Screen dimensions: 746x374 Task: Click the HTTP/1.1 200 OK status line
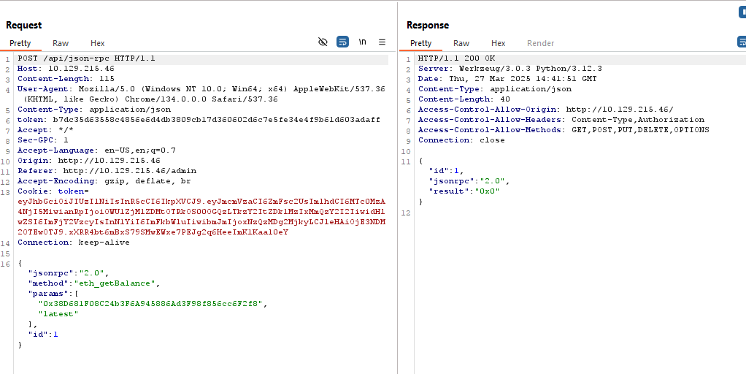(456, 58)
